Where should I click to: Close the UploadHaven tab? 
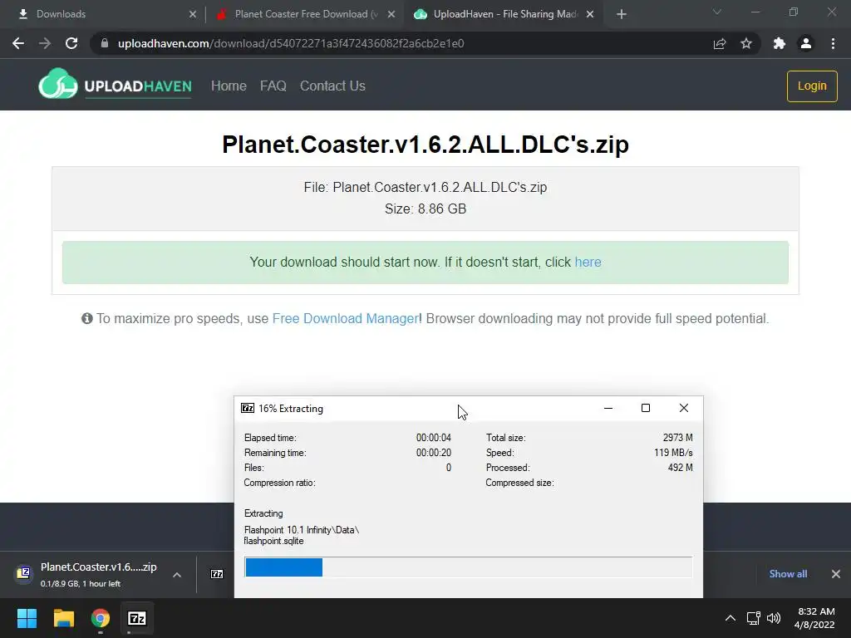[590, 14]
